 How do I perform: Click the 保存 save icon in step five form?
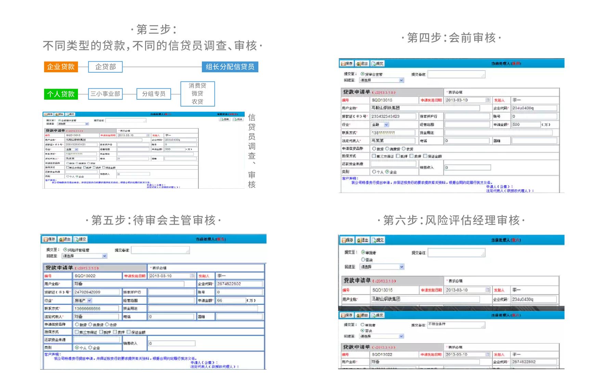(49, 239)
